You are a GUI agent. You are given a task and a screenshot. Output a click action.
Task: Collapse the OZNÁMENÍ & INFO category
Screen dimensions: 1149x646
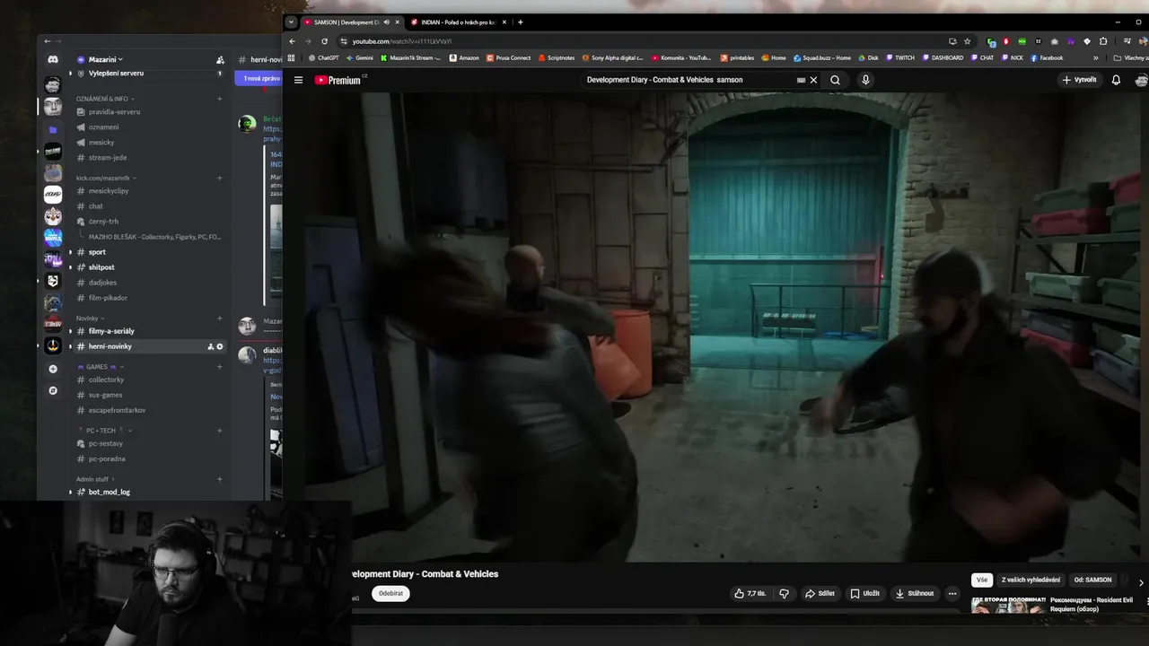(104, 99)
